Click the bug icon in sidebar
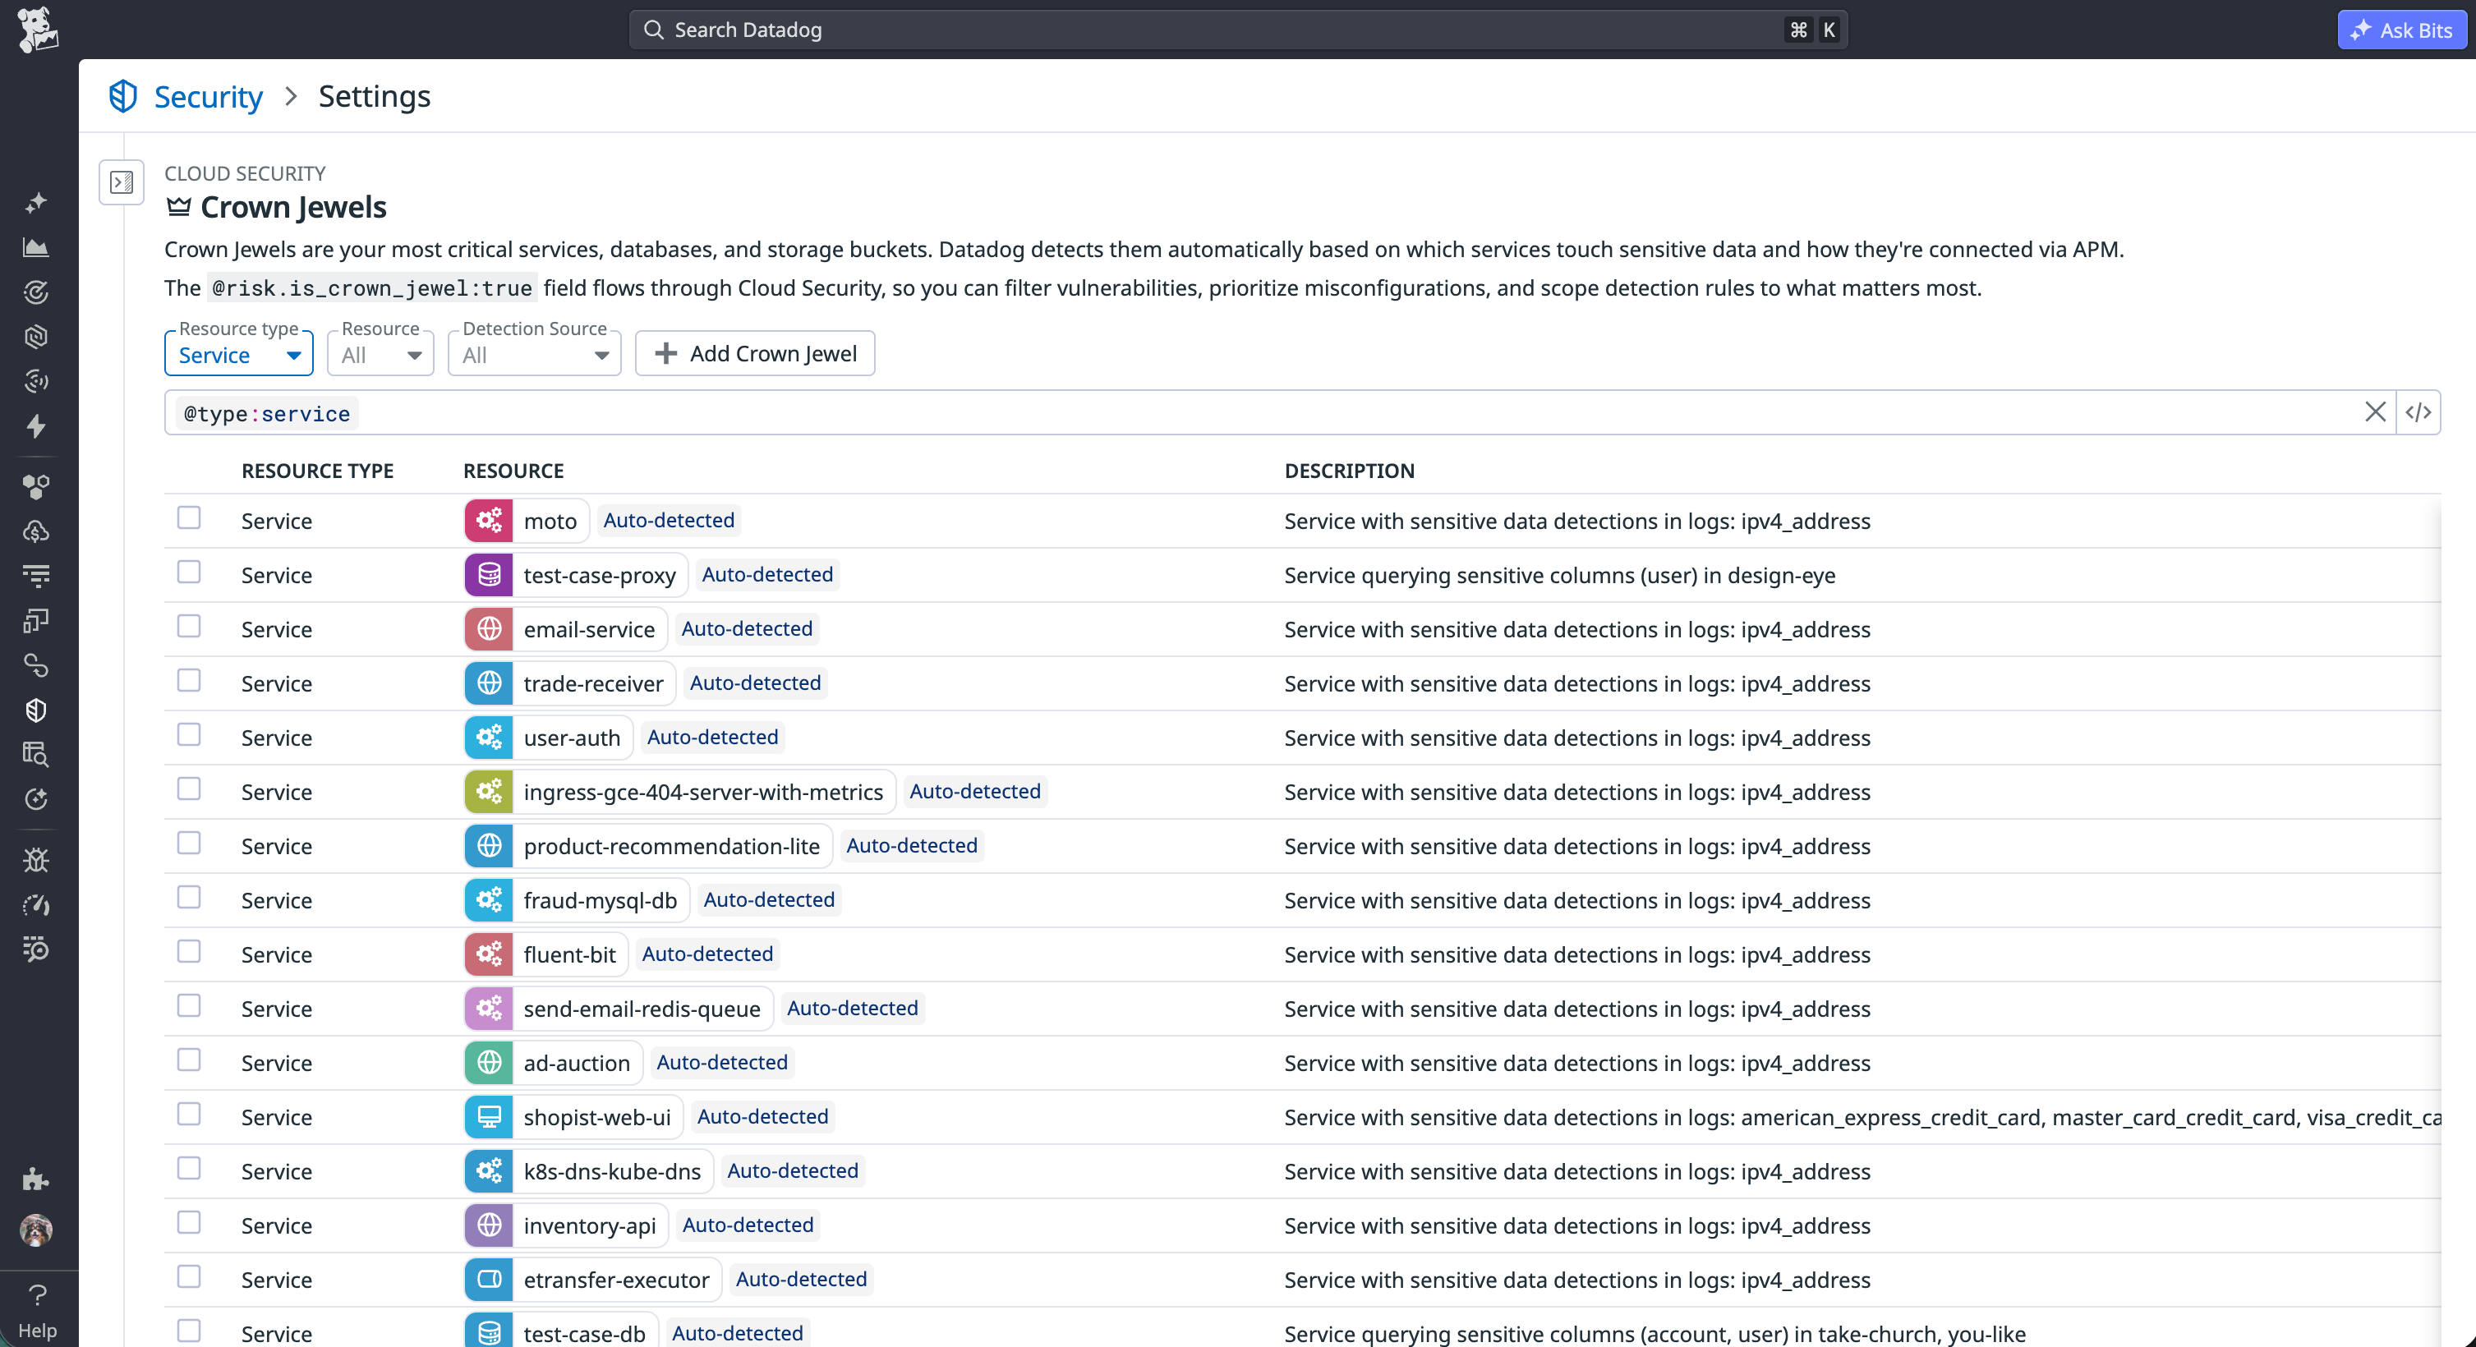This screenshot has width=2476, height=1347. [x=36, y=860]
